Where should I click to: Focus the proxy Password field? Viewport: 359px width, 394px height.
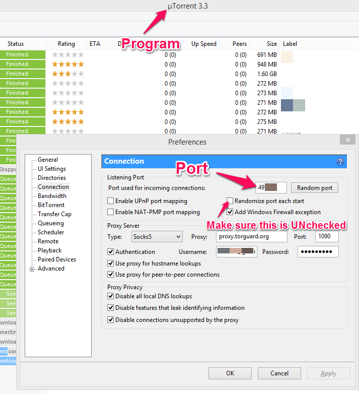pyautogui.click(x=318, y=251)
